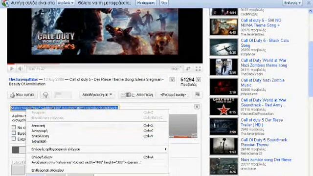Open Call of duty 5 SHI NO NUMA link
This screenshot has height=176, width=313.
[261, 23]
